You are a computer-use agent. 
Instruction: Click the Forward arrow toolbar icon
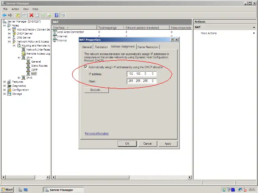coord(10,15)
